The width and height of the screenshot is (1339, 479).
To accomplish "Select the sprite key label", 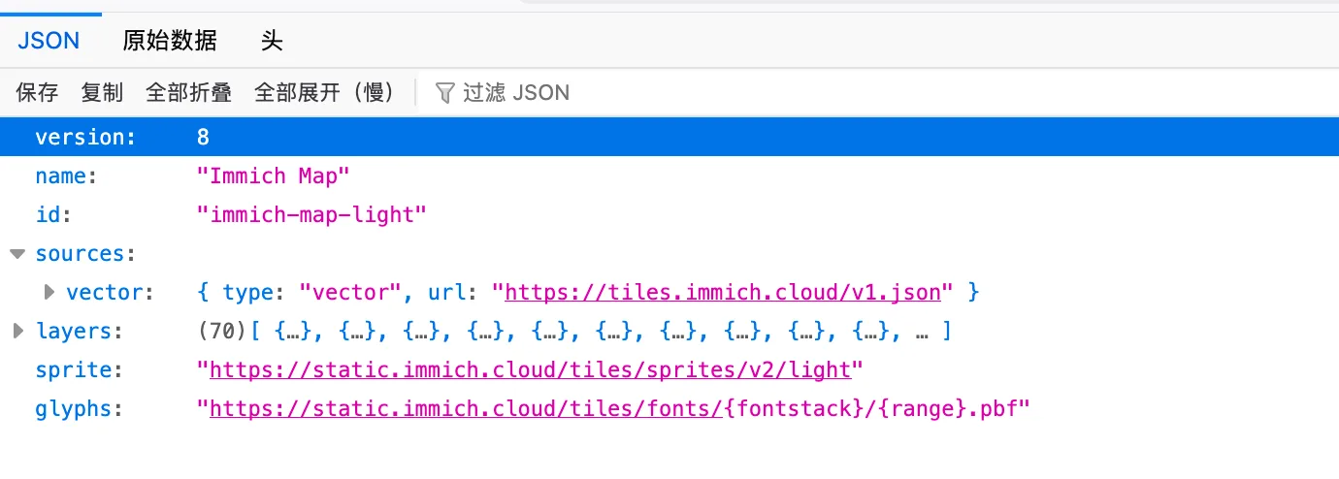I will (67, 370).
